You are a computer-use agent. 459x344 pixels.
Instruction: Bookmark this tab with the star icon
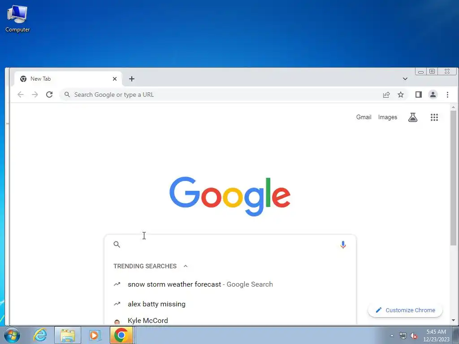pyautogui.click(x=401, y=95)
